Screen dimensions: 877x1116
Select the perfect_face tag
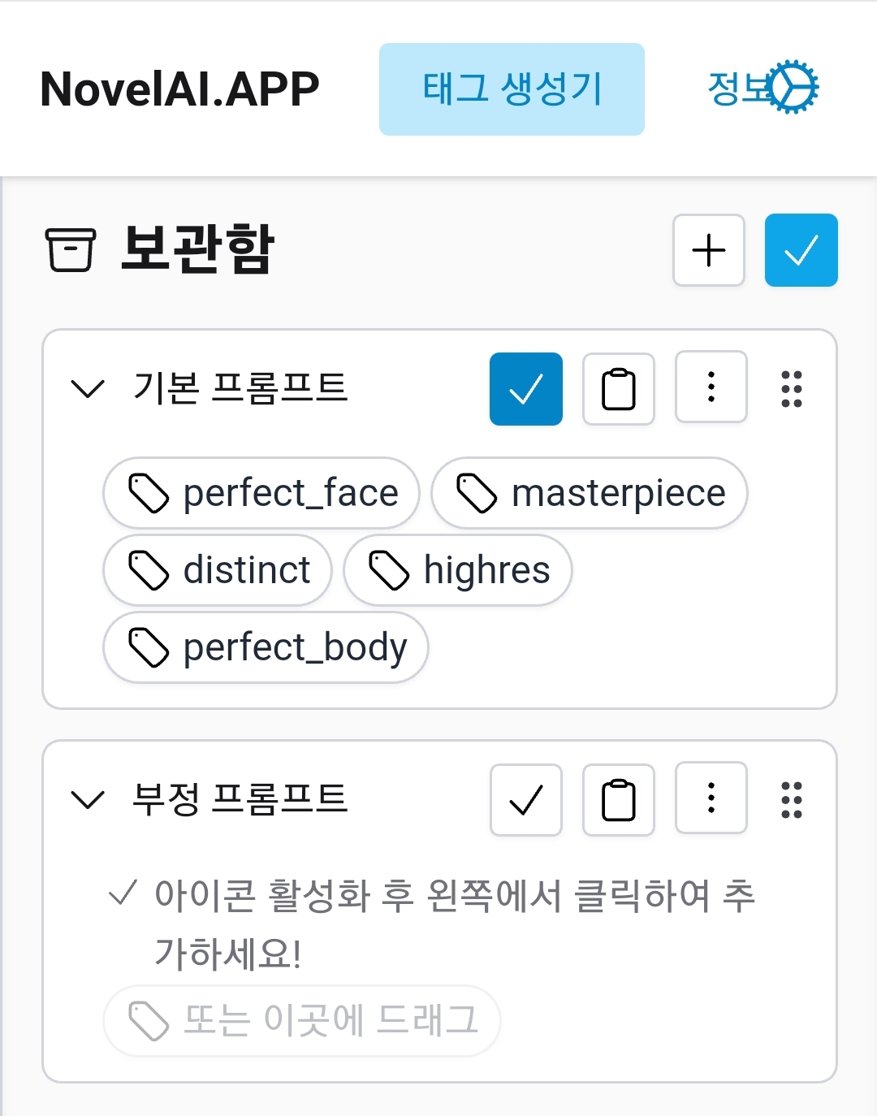[x=261, y=493]
